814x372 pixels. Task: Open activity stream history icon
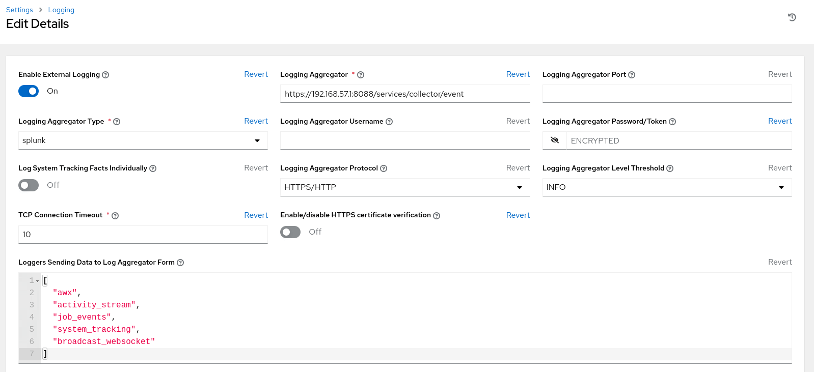coord(792,17)
